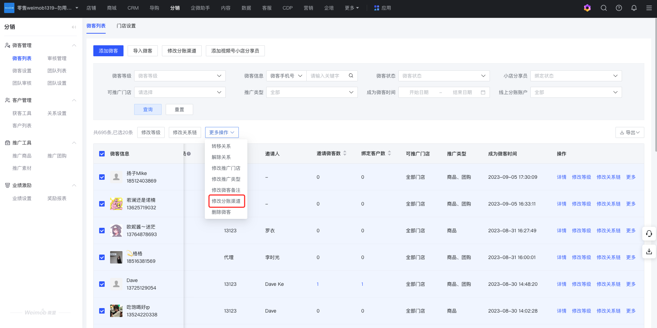657x328 pixels.
Task: Click the search magnifier in keyword field
Action: [x=351, y=76]
